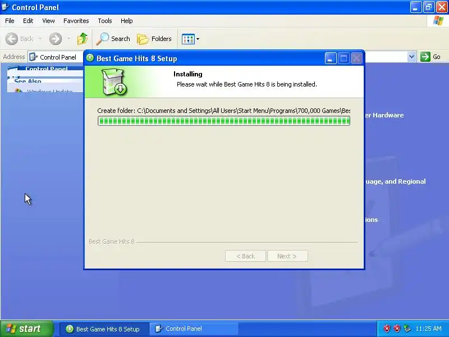Viewport: 449px width, 337px height.
Task: Click the Start button
Action: click(26, 329)
